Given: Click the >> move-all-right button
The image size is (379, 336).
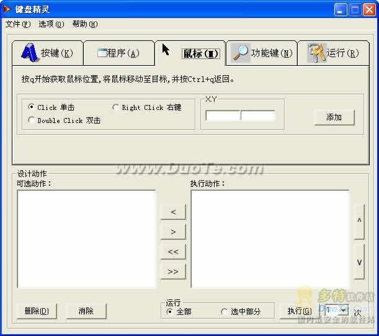Looking at the screenshot, I should (x=173, y=271).
